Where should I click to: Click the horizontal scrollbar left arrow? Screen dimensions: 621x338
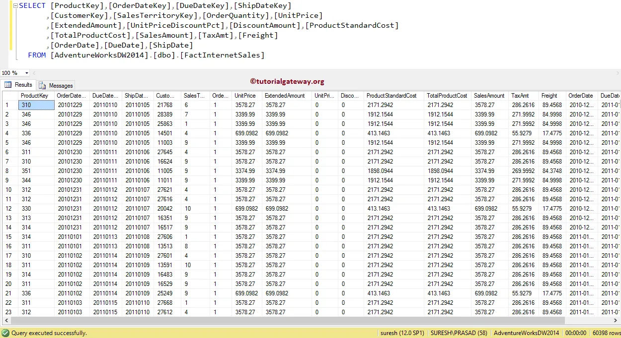coord(6,321)
